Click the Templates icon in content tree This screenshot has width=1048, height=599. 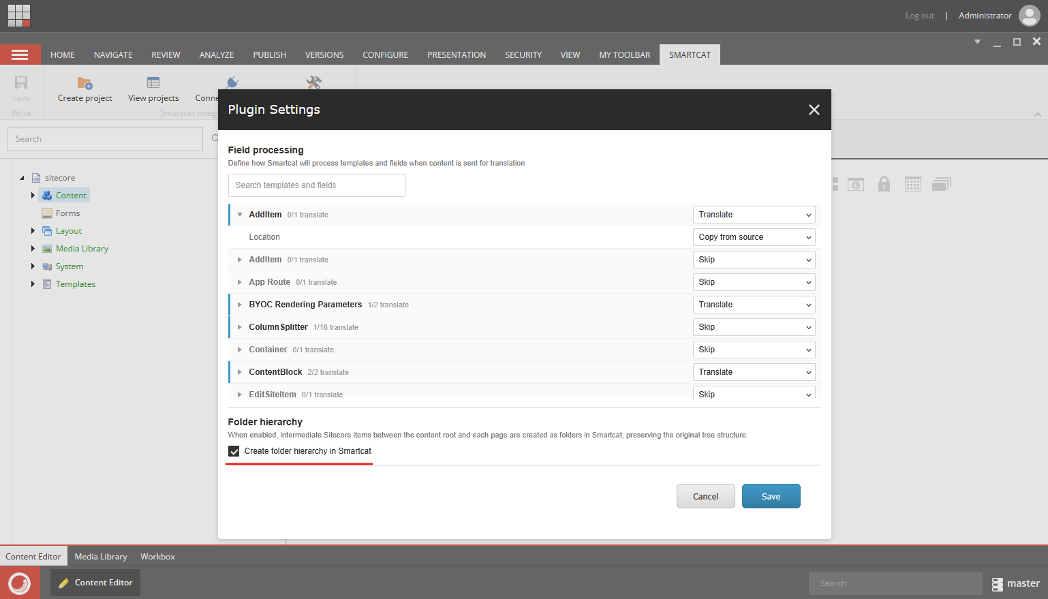pos(47,284)
